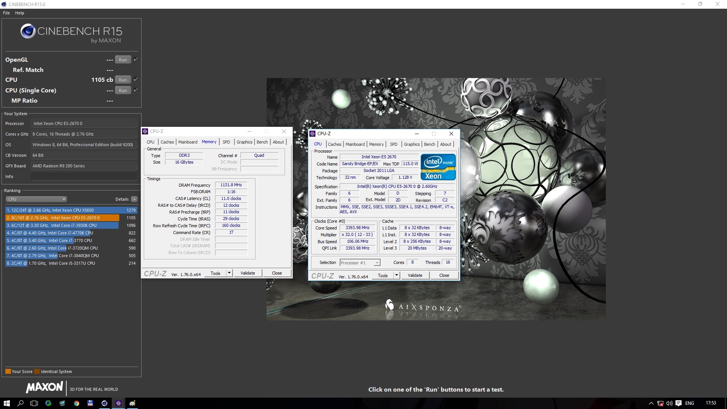Click Tools button in processor CPU-Z window
Image resolution: width=727 pixels, height=409 pixels.
coord(383,275)
